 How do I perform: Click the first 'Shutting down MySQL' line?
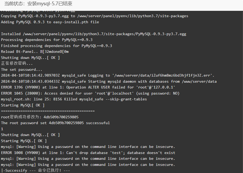coord(30,58)
